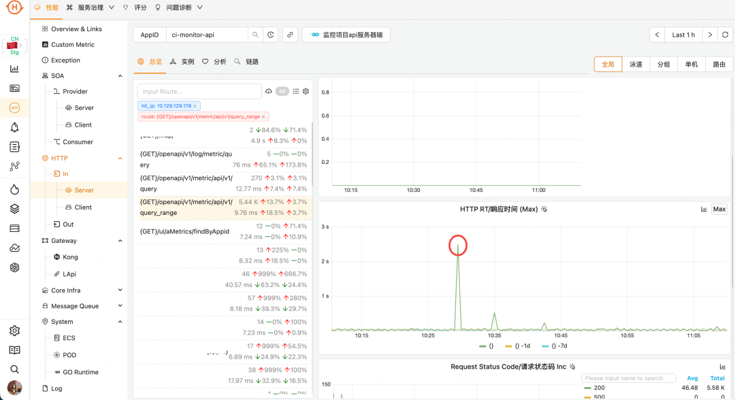This screenshot has height=400, width=735.
Task: Open Overview & Links in sidebar
Action: tap(71, 29)
